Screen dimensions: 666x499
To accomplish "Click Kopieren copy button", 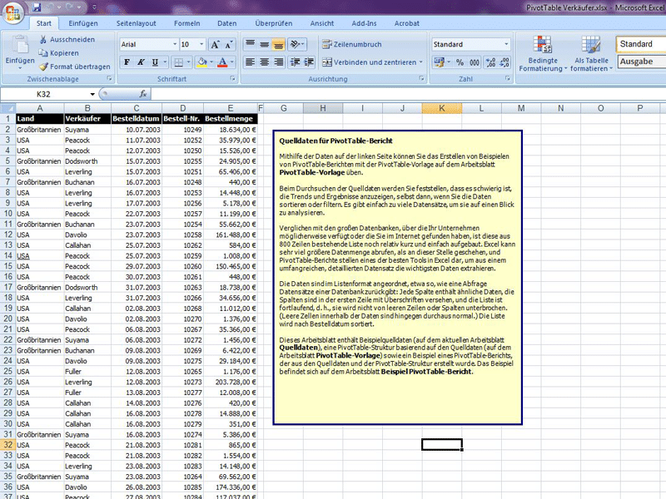I will click(x=59, y=53).
